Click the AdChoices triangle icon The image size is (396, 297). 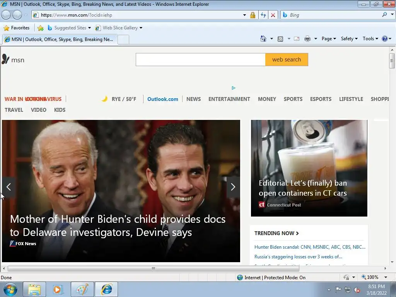point(234,88)
